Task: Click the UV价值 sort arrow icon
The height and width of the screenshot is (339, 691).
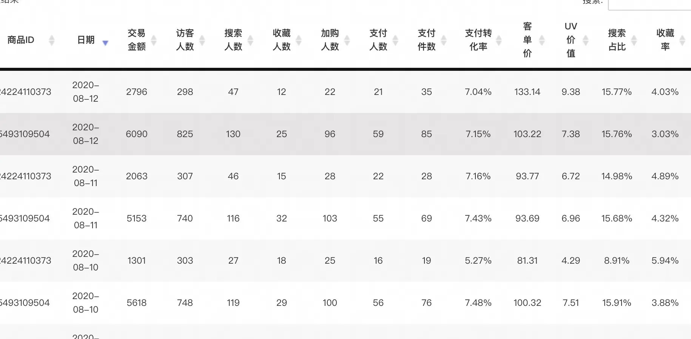Action: 586,40
